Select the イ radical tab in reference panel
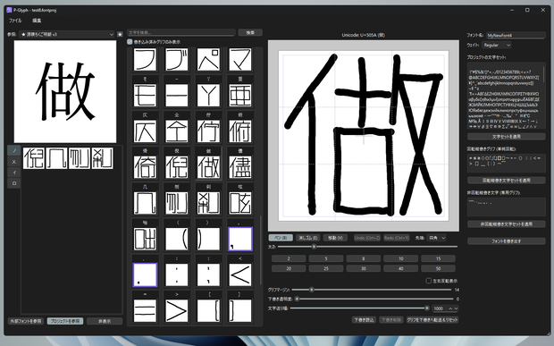 (x=14, y=173)
